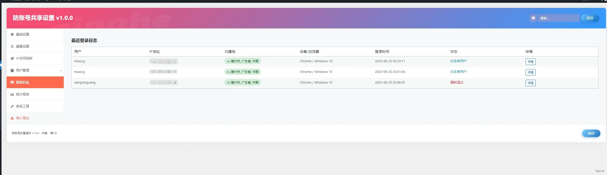Click the download icon beside 导入导出

[12, 118]
